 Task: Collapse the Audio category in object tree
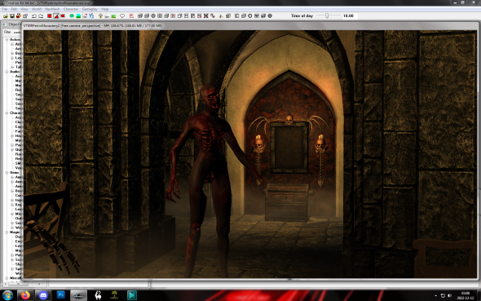pos(7,72)
